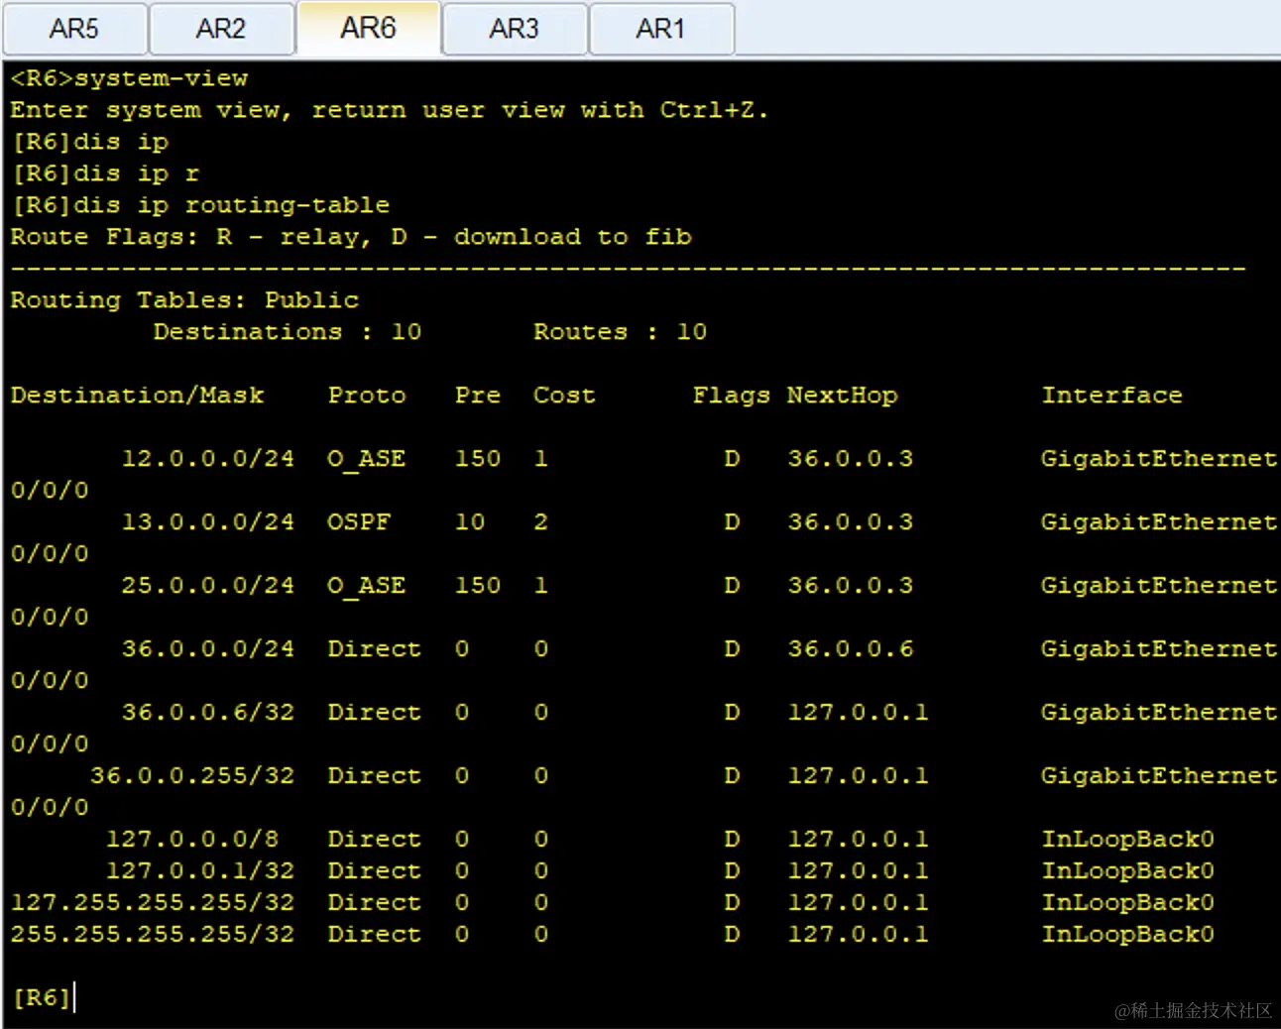Select destination 36.0.0.255/32

click(x=192, y=776)
